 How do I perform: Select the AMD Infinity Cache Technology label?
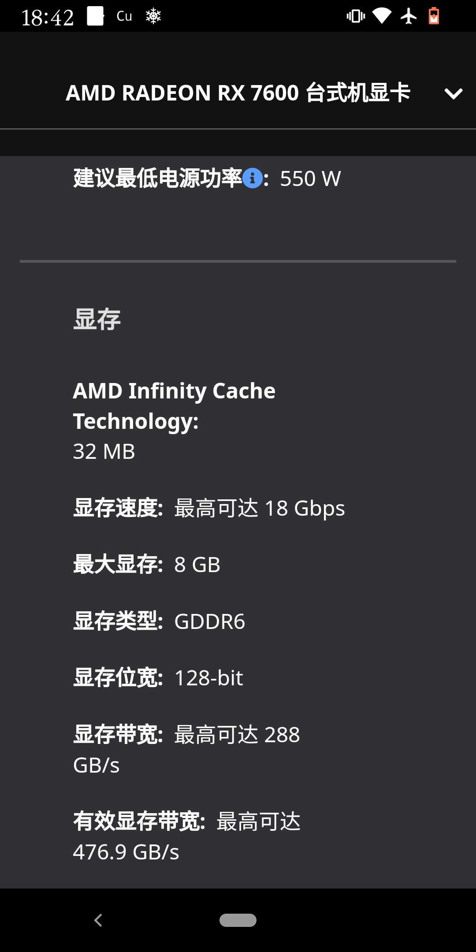tap(174, 406)
